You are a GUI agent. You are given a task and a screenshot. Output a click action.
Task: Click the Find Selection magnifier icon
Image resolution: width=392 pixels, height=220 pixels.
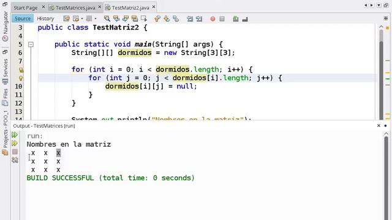tap(107, 18)
